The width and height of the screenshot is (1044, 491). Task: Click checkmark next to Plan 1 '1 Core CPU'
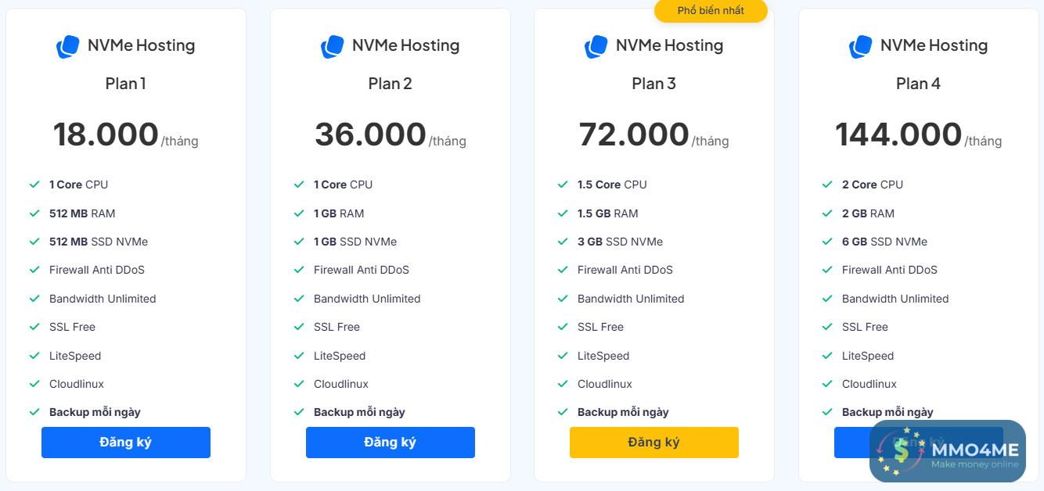click(x=34, y=185)
